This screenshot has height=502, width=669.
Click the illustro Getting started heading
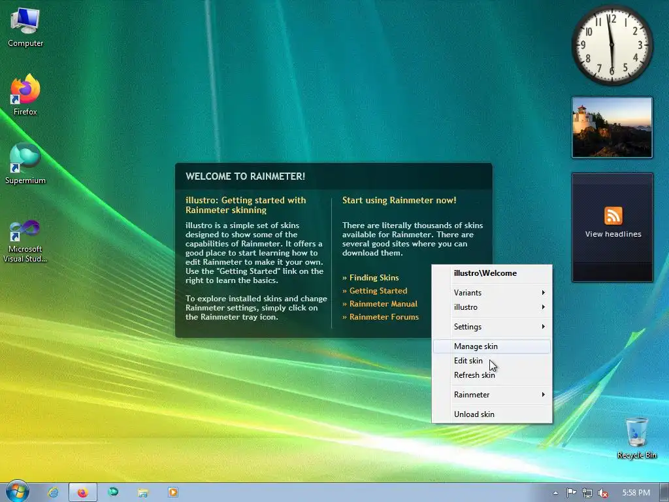(246, 205)
